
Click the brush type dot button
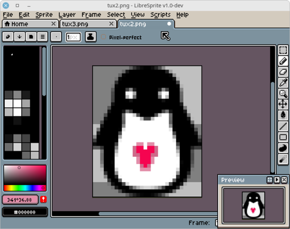click(x=56, y=37)
